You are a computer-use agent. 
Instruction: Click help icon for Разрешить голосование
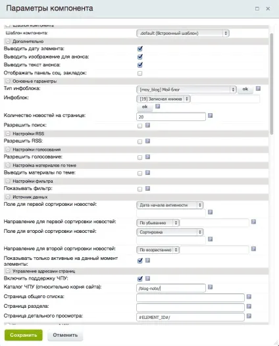(x=147, y=157)
